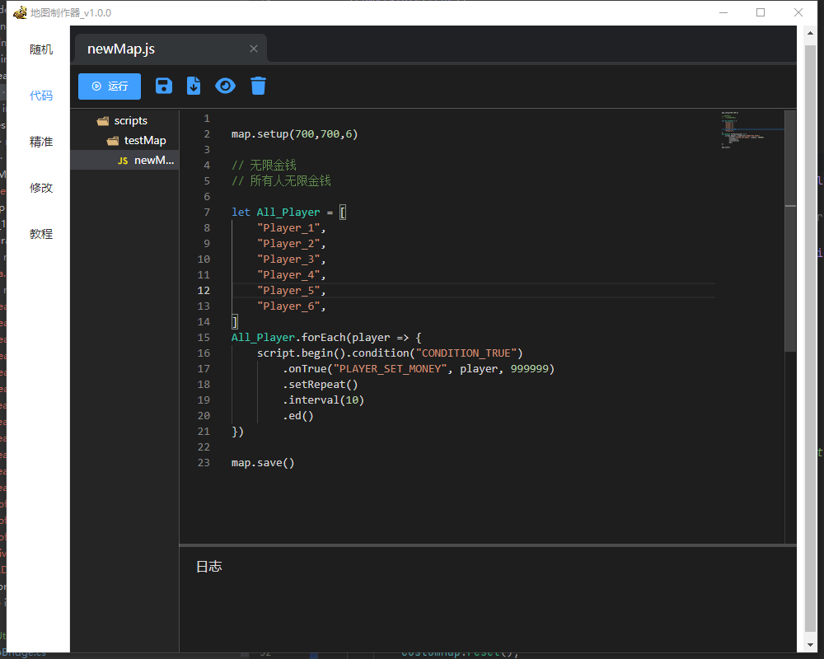Go to the 修改 sidebar section
Image resolution: width=824 pixels, height=659 pixels.
(41, 188)
